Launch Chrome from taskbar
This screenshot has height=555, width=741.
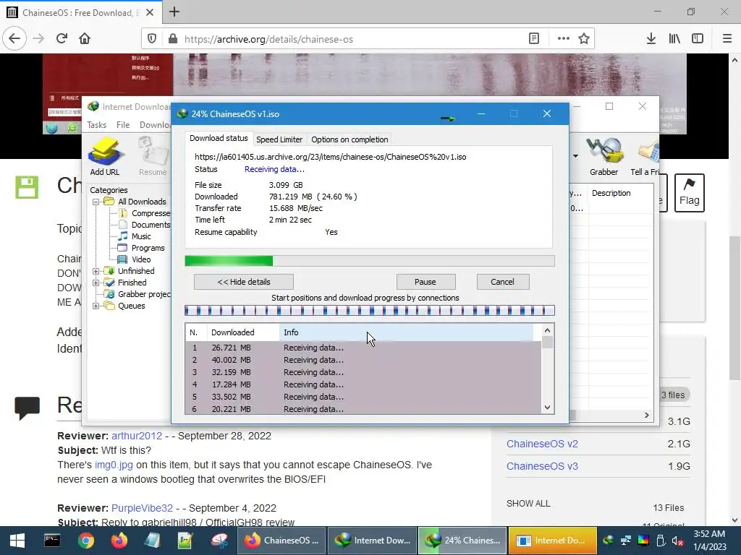[85, 541]
